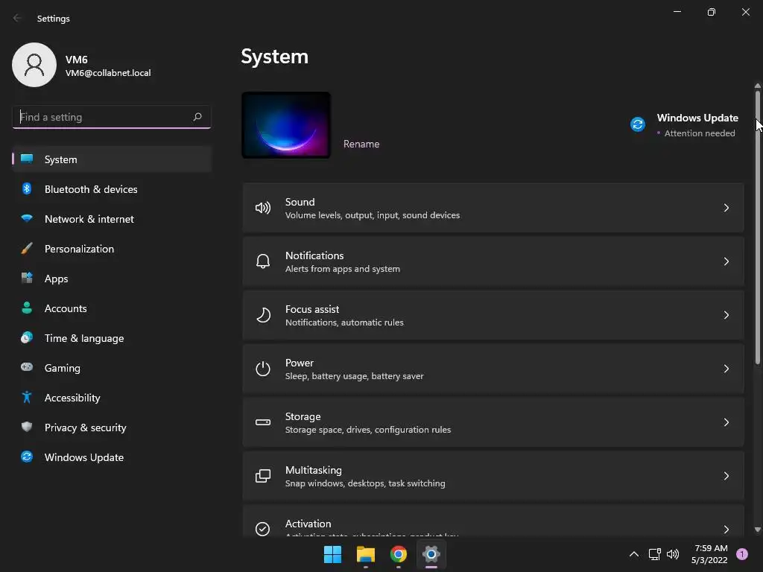The width and height of the screenshot is (763, 572).
Task: Click the Storage title text
Action: [303, 416]
